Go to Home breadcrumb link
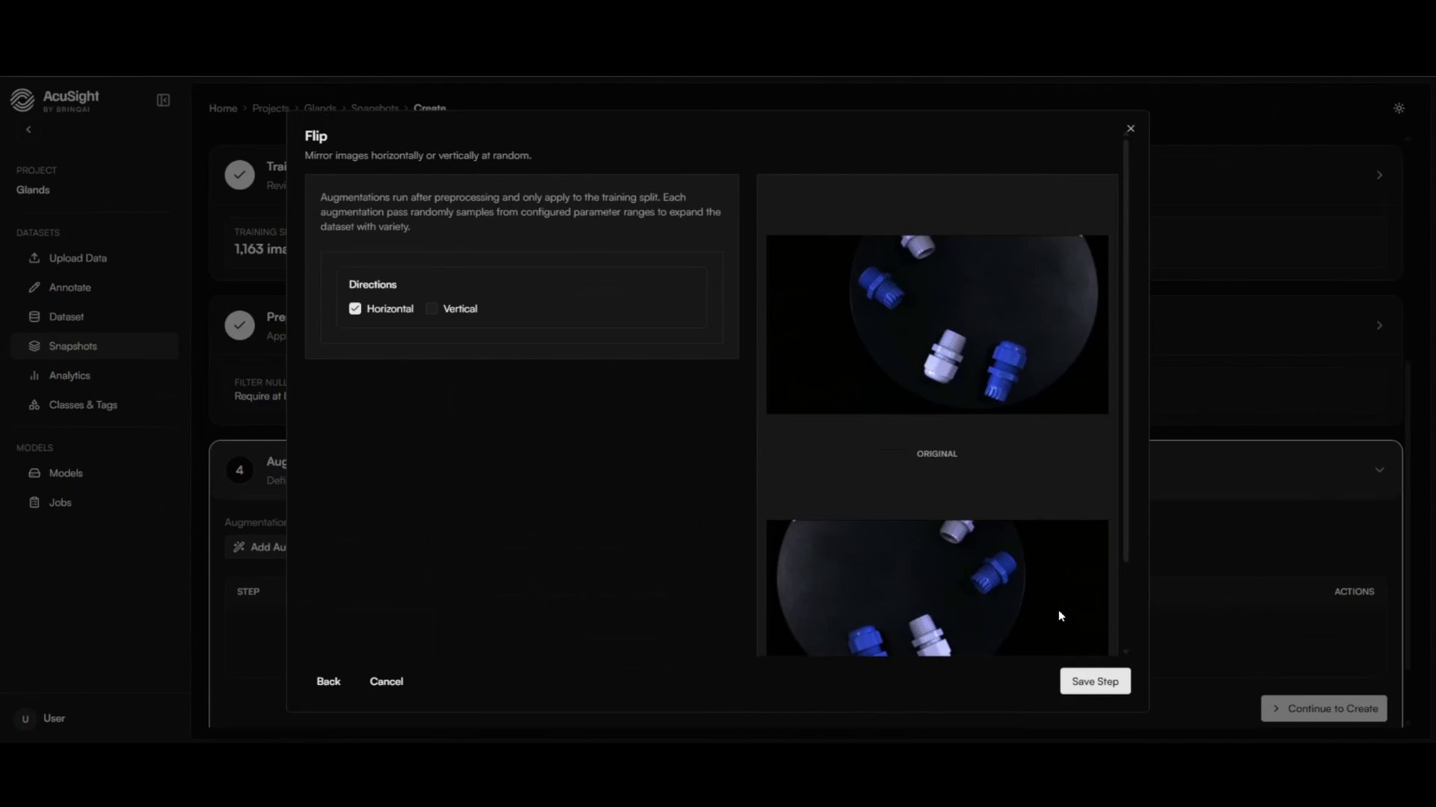The height and width of the screenshot is (807, 1436). coord(223,108)
